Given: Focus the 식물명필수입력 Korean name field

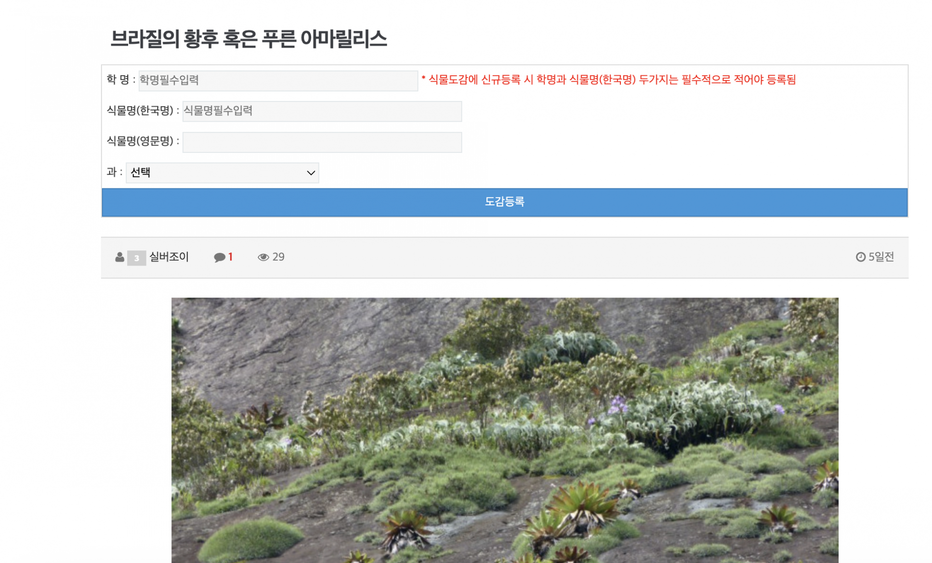Looking at the screenshot, I should pos(321,111).
